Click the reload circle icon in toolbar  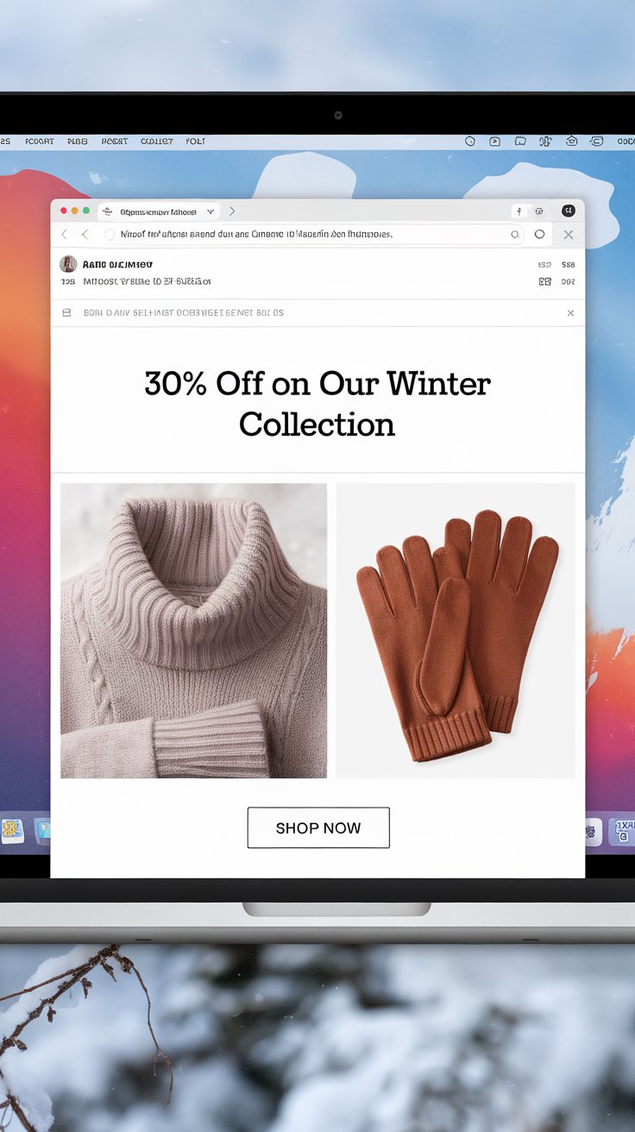coord(539,234)
